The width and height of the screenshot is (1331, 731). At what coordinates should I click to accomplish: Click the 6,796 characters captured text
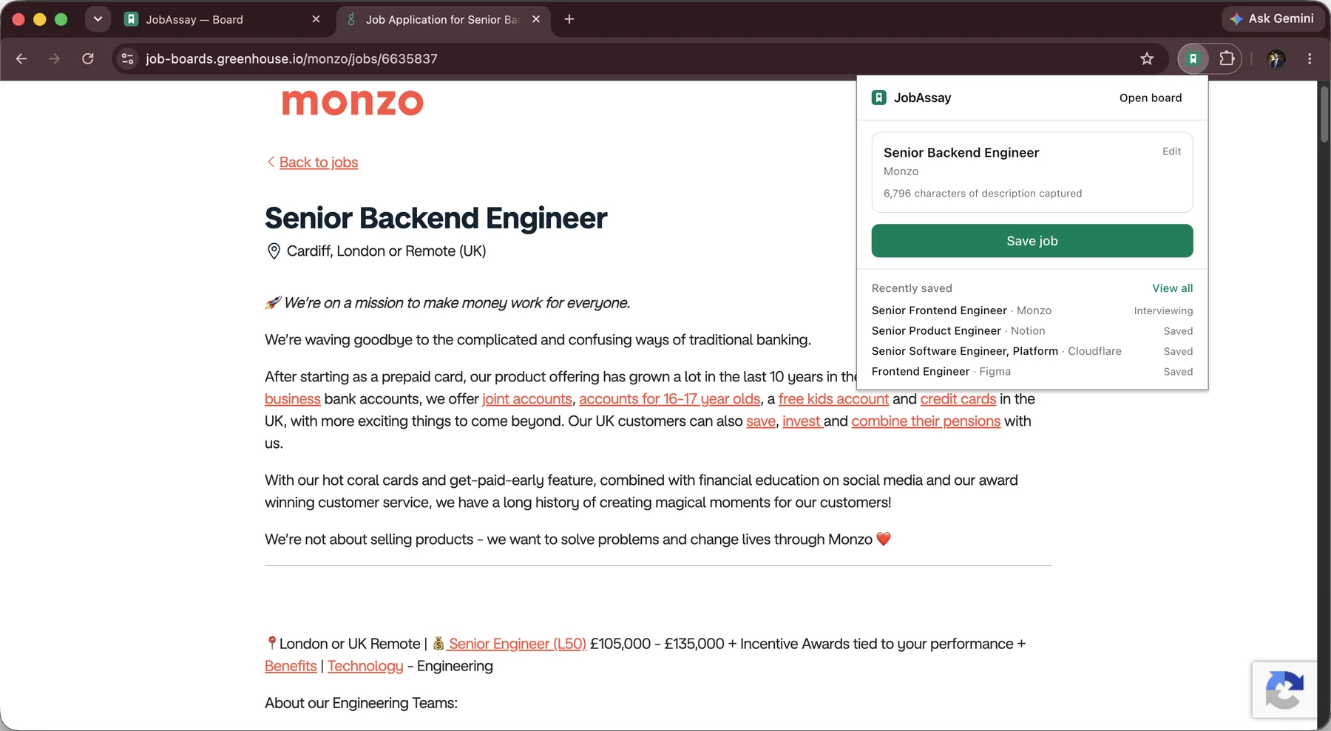[x=982, y=194]
